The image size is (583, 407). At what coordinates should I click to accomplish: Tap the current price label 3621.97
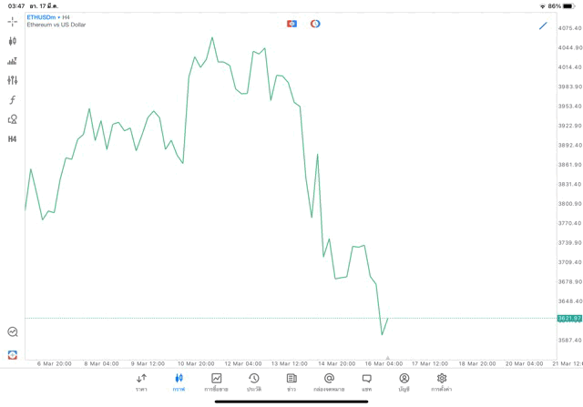[x=569, y=319]
